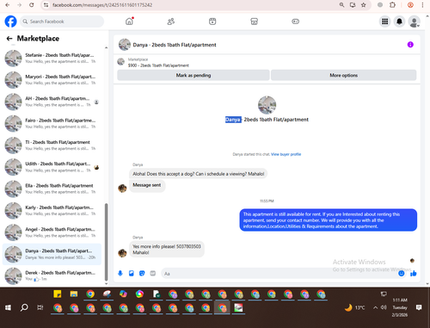Open the Fairo conversation
Screen dimensions: 430x328
click(x=52, y=123)
